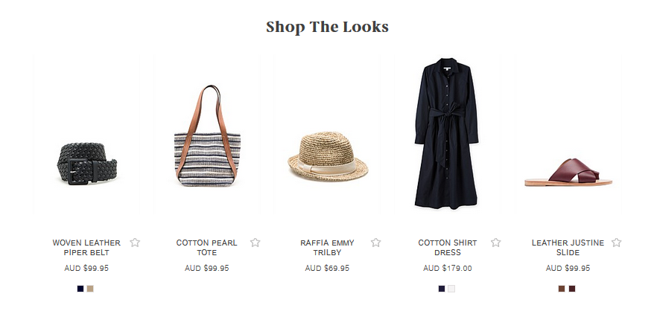Favorite the Woven Leather Piper Belt star

pyautogui.click(x=135, y=243)
